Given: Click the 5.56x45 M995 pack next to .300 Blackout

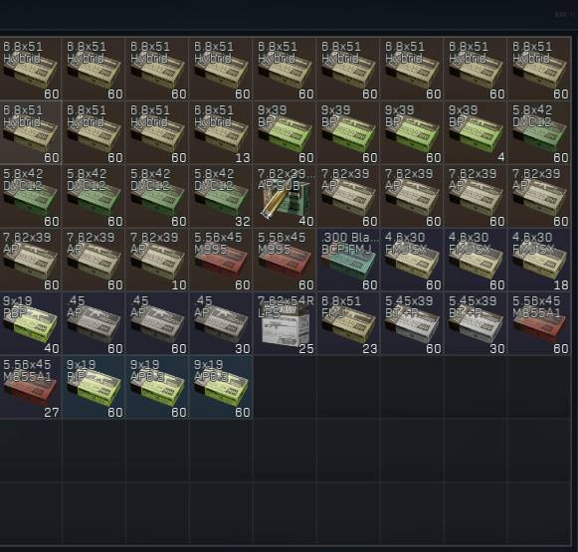Looking at the screenshot, I should click(285, 261).
